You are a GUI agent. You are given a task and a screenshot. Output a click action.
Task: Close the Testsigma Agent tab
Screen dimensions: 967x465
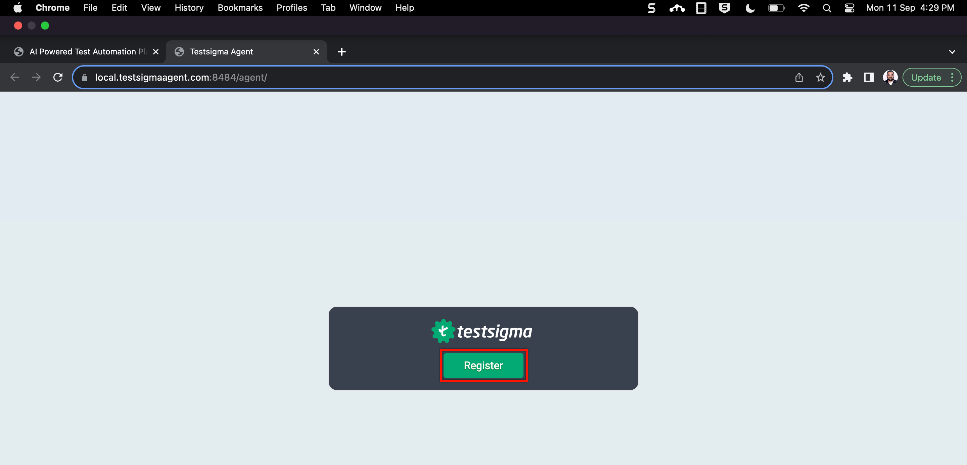click(x=316, y=52)
